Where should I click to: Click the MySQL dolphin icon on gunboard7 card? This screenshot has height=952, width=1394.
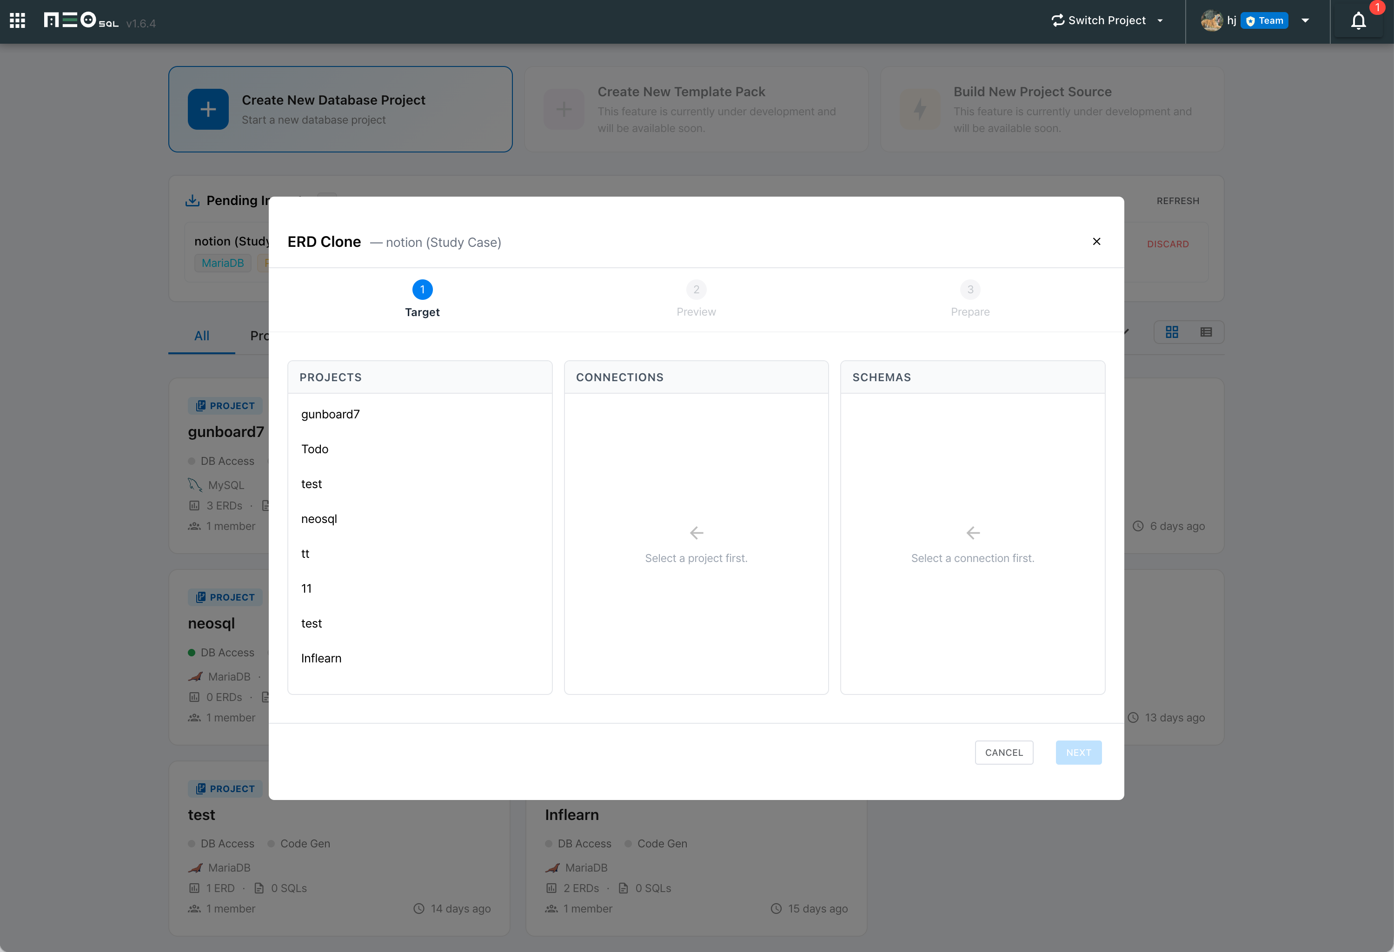195,485
